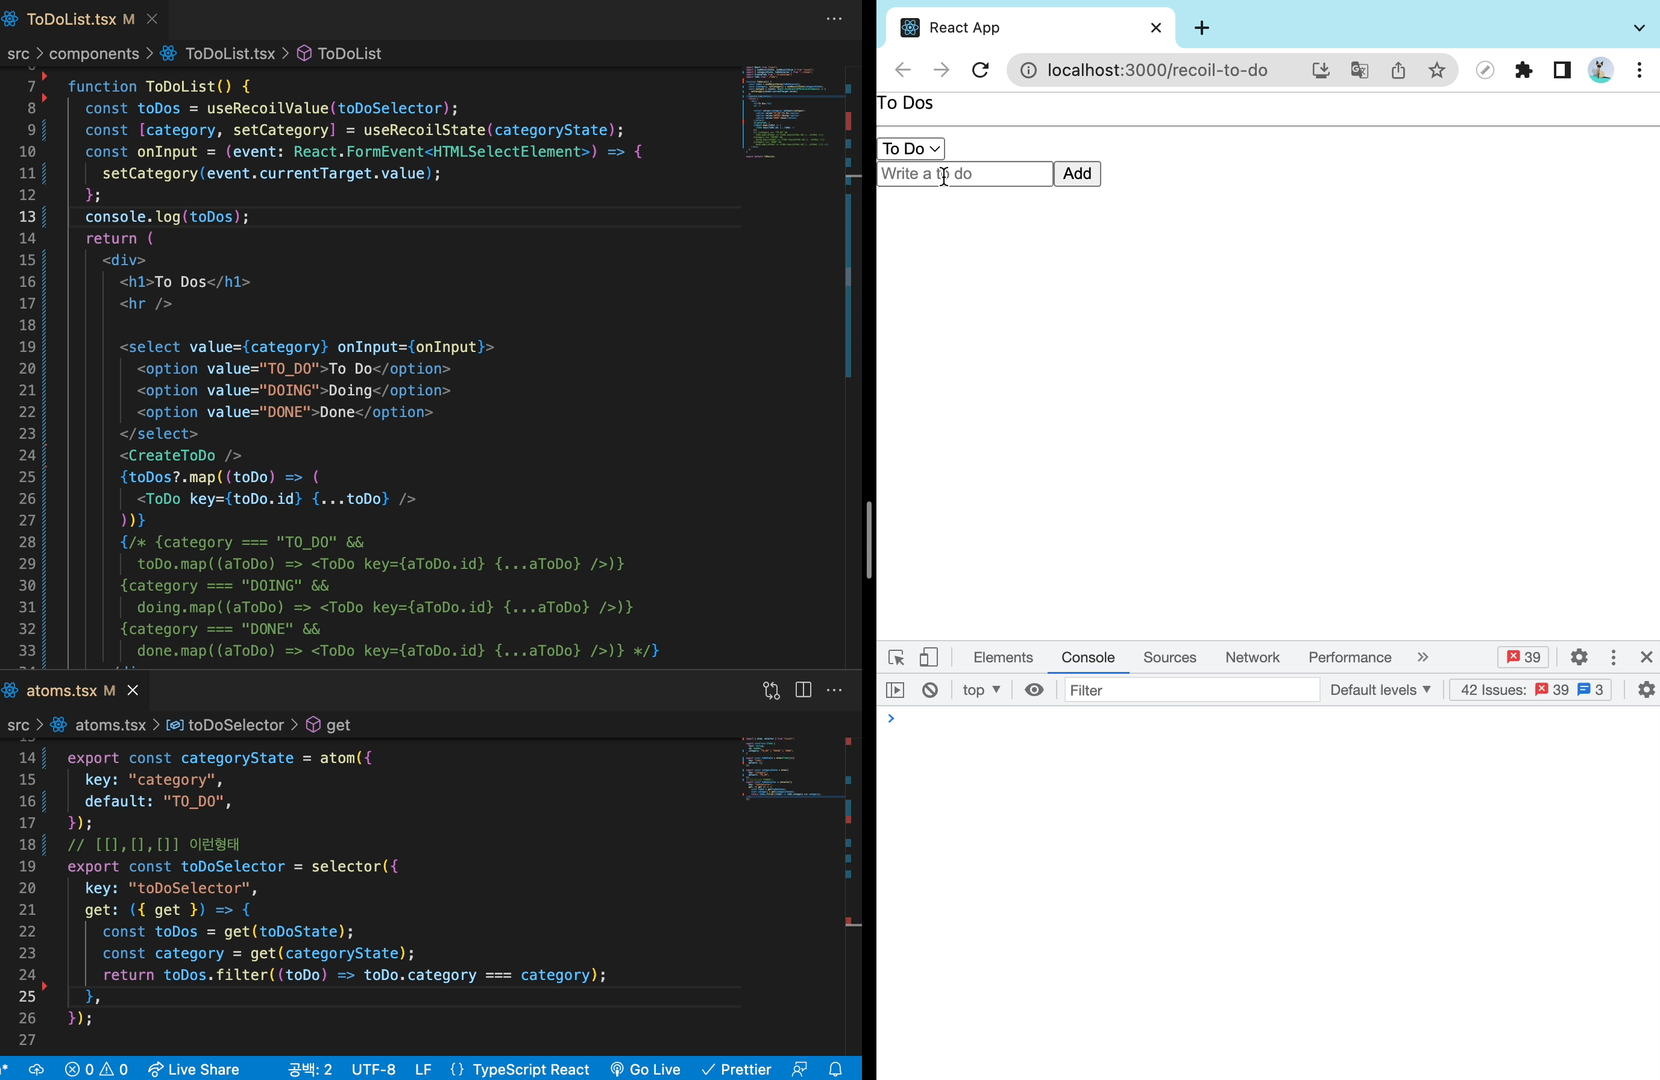The image size is (1660, 1080).
Task: Click the split editor icon
Action: (803, 690)
